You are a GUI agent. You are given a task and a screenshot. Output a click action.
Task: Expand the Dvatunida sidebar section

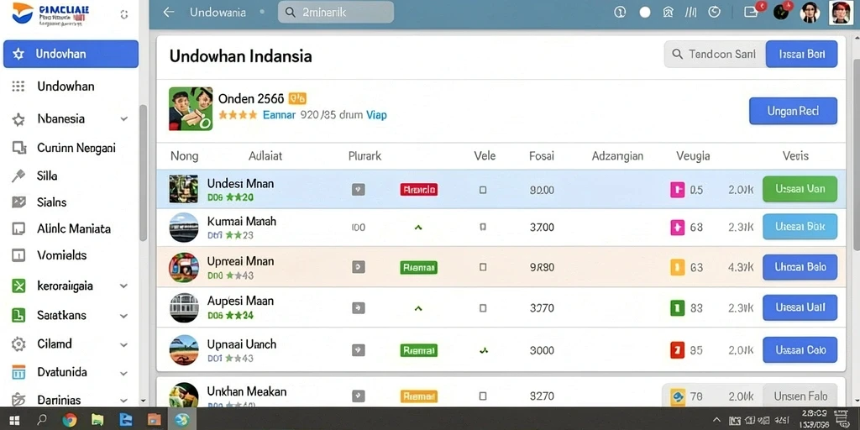[x=124, y=373]
